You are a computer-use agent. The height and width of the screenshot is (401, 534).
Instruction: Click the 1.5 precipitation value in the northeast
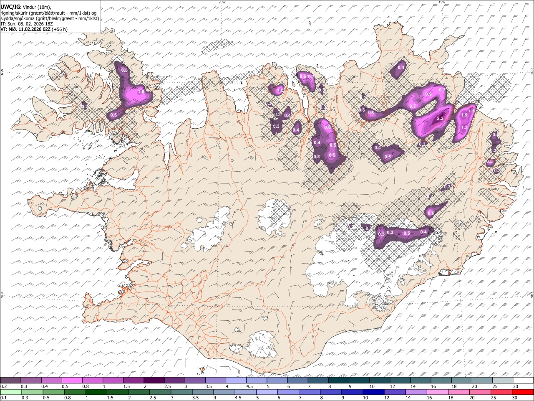pyautogui.click(x=463, y=115)
